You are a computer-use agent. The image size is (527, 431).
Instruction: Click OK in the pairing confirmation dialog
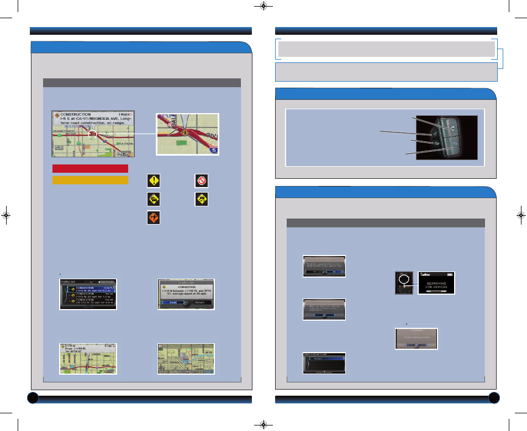click(x=417, y=345)
